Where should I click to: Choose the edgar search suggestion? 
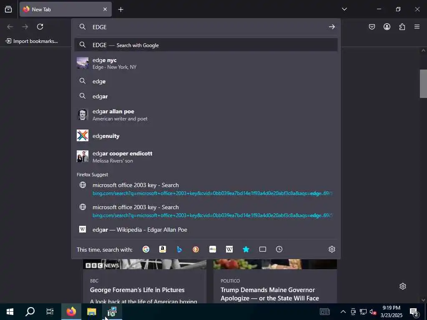[206, 96]
